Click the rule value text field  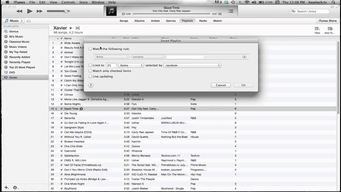click(185, 57)
